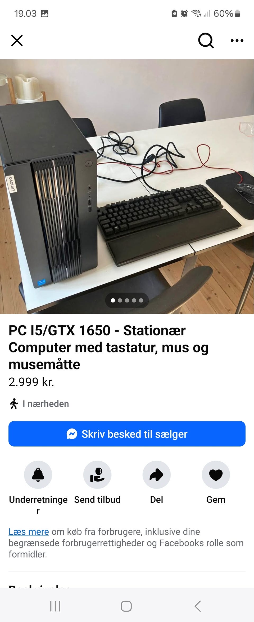The image size is (254, 622).
Task: Open the Lenovo PC listing photo
Action: (127, 186)
